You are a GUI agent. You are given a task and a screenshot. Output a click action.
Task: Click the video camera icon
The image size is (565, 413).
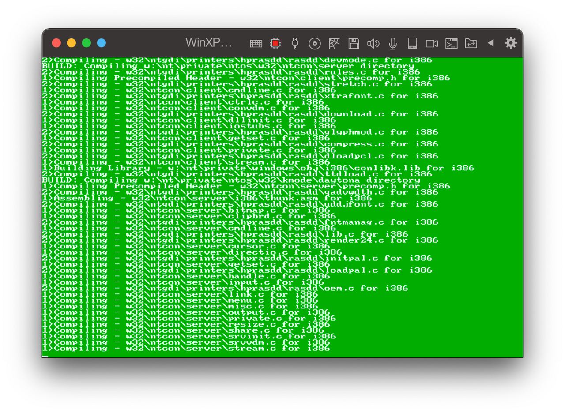coord(432,43)
